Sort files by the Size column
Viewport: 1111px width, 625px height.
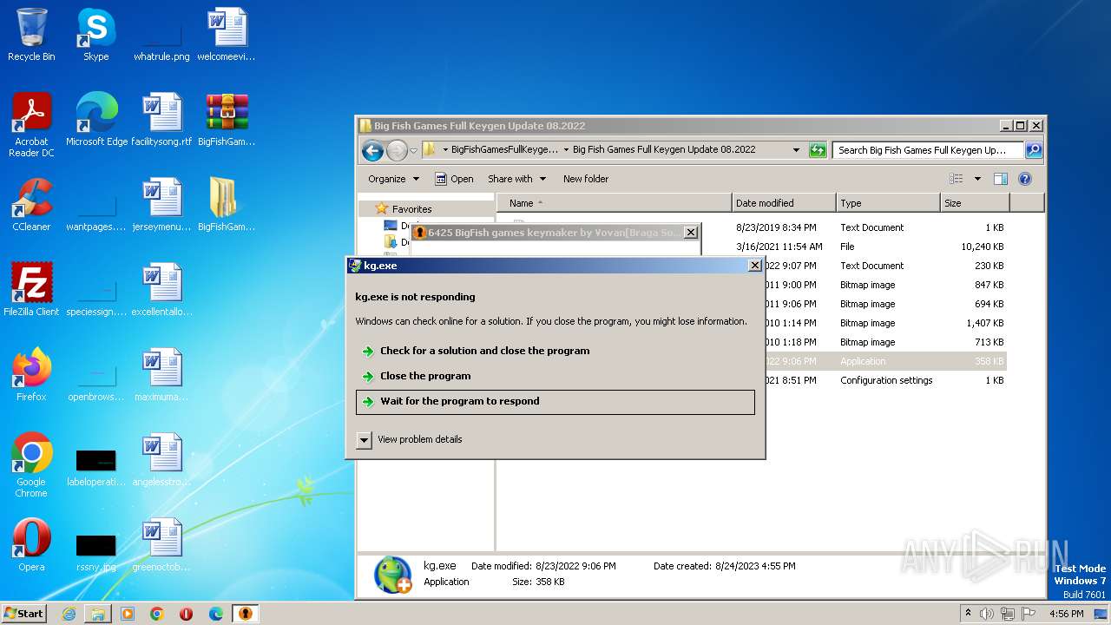pos(975,203)
